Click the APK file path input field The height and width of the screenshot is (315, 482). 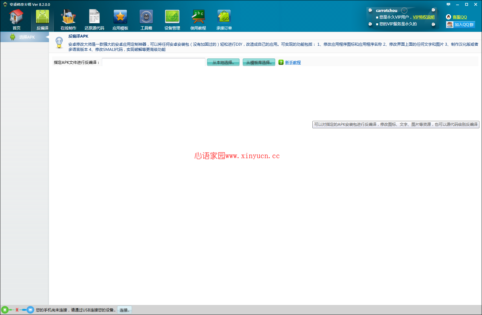coord(153,62)
